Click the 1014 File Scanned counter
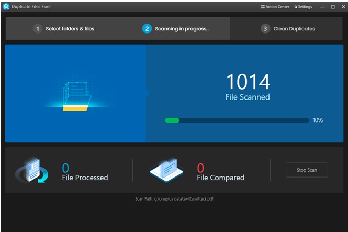The width and height of the screenshot is (348, 232). (x=248, y=87)
